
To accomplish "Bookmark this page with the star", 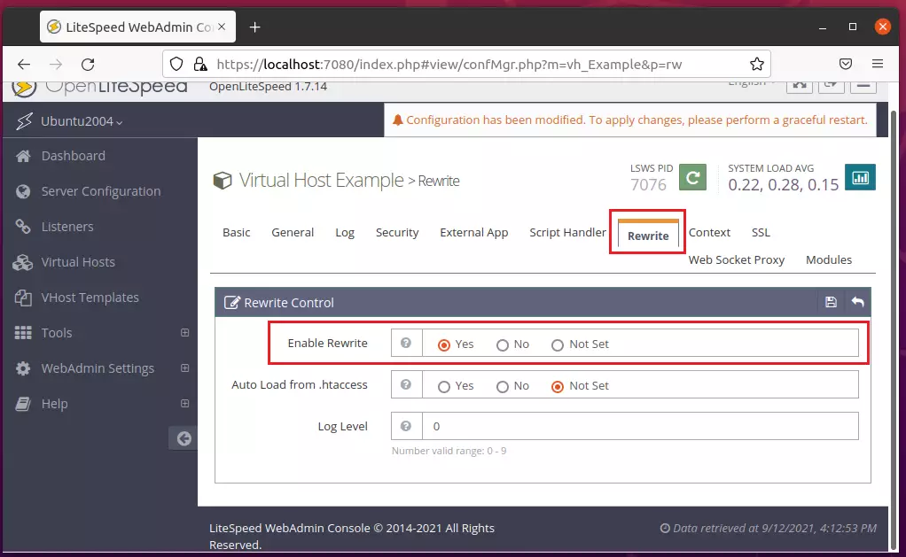I will [756, 64].
